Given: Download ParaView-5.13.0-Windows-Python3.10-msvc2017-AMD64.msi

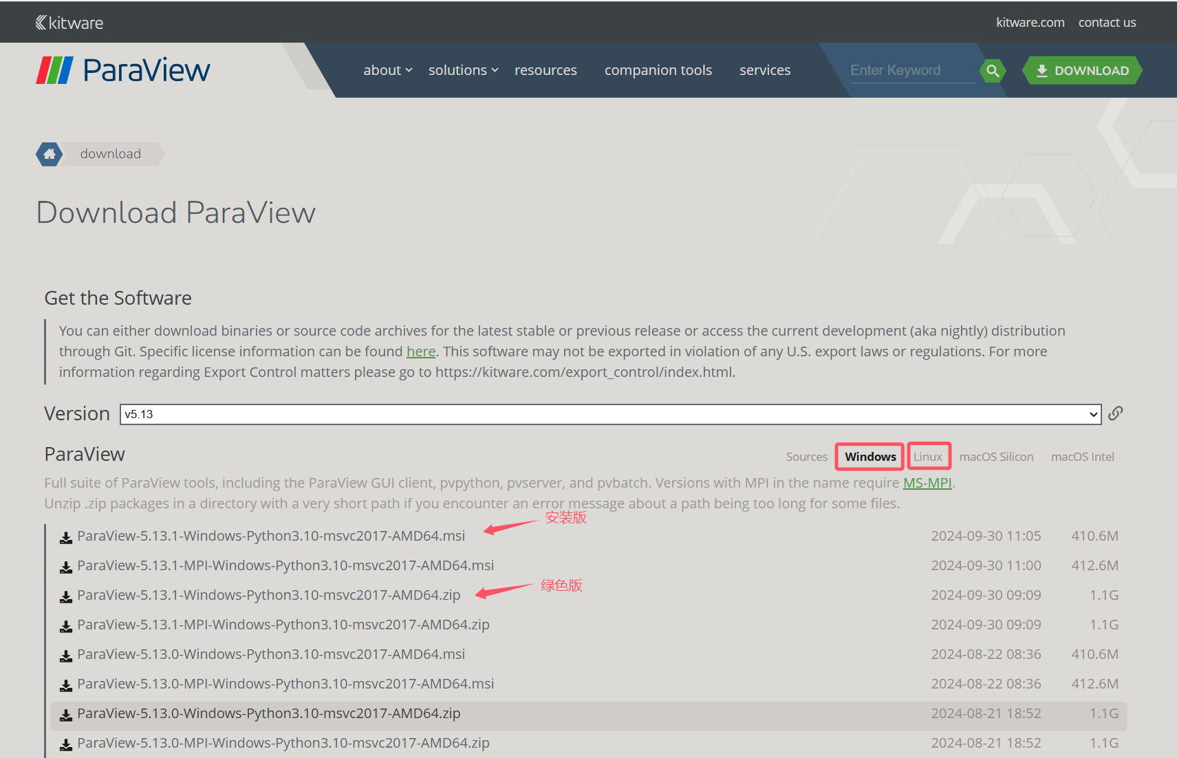Looking at the screenshot, I should coord(271,654).
